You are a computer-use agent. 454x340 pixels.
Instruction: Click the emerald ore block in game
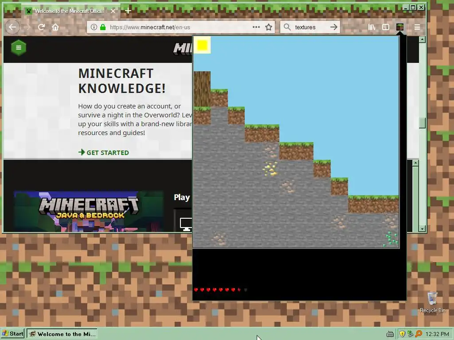(x=391, y=239)
